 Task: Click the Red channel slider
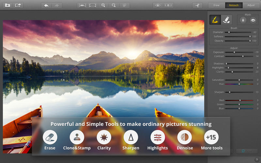tap(239, 100)
